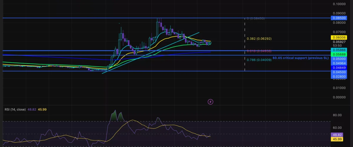Click the $0.45 critical support text annotation
This screenshot has width=353, height=147.
pos(300,58)
